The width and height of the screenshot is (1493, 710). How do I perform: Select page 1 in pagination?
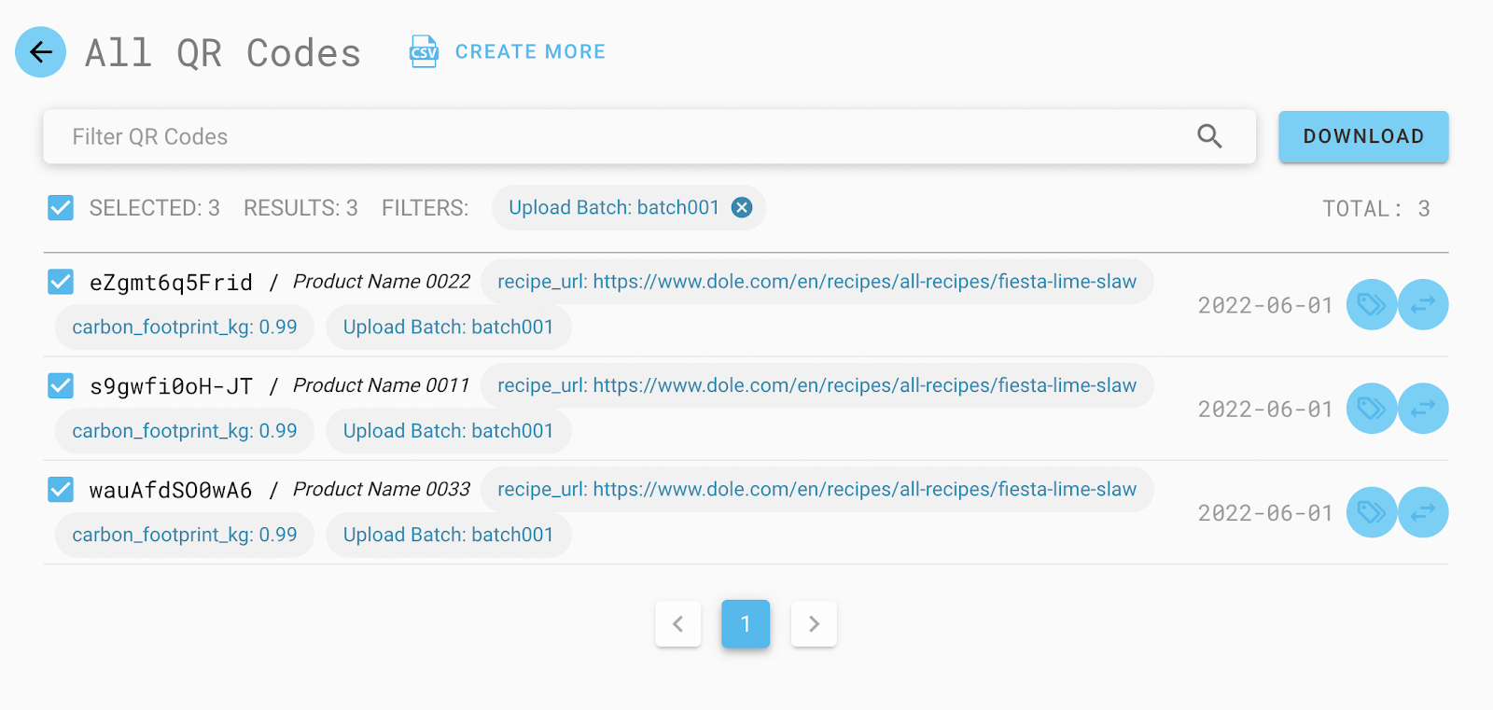tap(746, 624)
